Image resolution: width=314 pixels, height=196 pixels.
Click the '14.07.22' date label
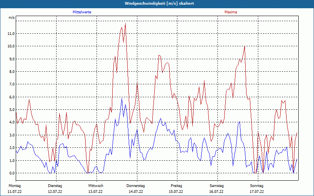point(136,192)
